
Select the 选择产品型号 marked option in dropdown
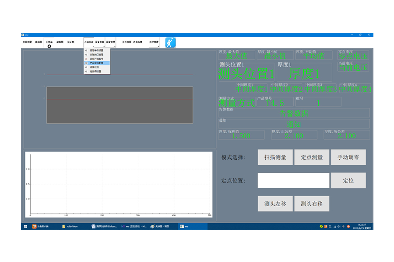(x=96, y=59)
